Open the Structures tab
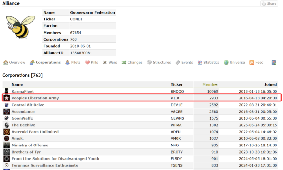Image resolution: width=283 pixels, height=170 pixels. tap(162, 63)
